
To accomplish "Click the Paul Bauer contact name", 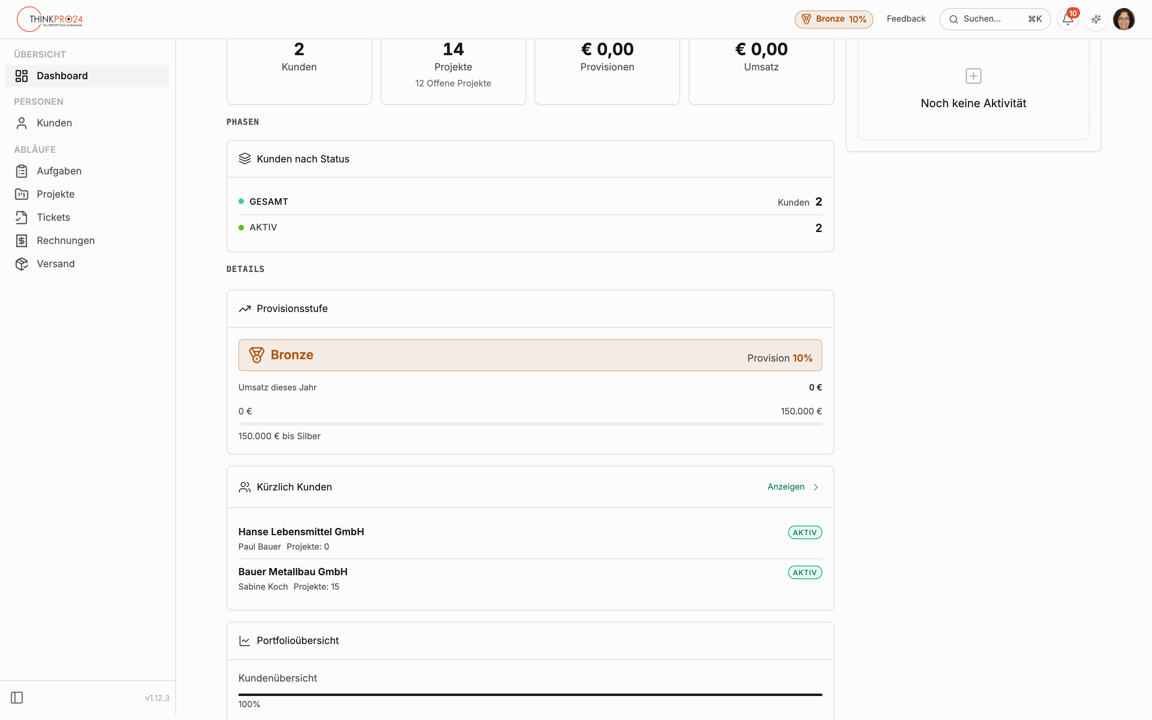I will 260,547.
